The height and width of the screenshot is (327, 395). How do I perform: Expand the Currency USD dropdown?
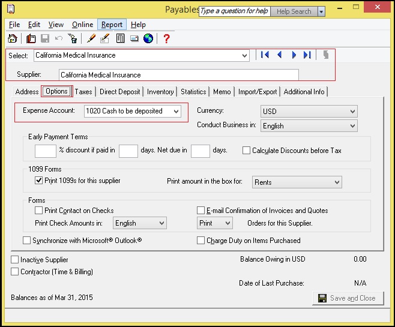[352, 112]
